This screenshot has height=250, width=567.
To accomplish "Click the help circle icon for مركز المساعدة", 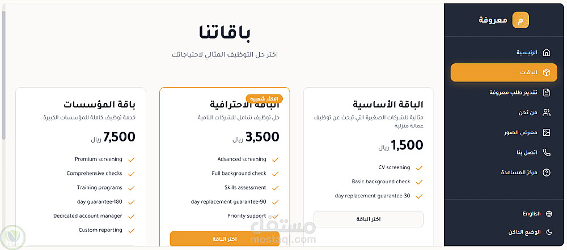I will click(x=547, y=173).
